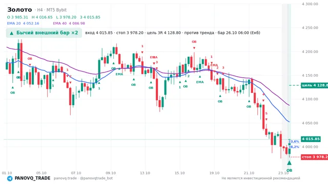Click the large green triangle under the last candle
328x184 pixels.
point(289,163)
